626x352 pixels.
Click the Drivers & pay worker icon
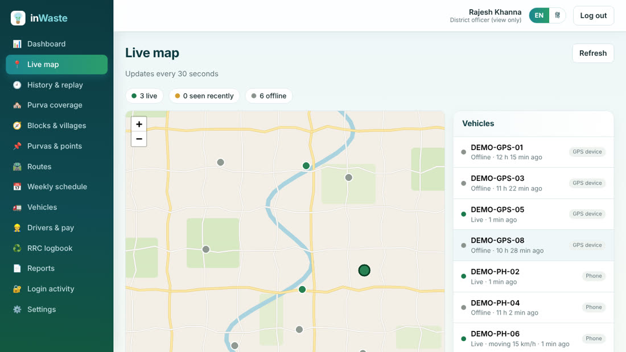[x=17, y=228]
